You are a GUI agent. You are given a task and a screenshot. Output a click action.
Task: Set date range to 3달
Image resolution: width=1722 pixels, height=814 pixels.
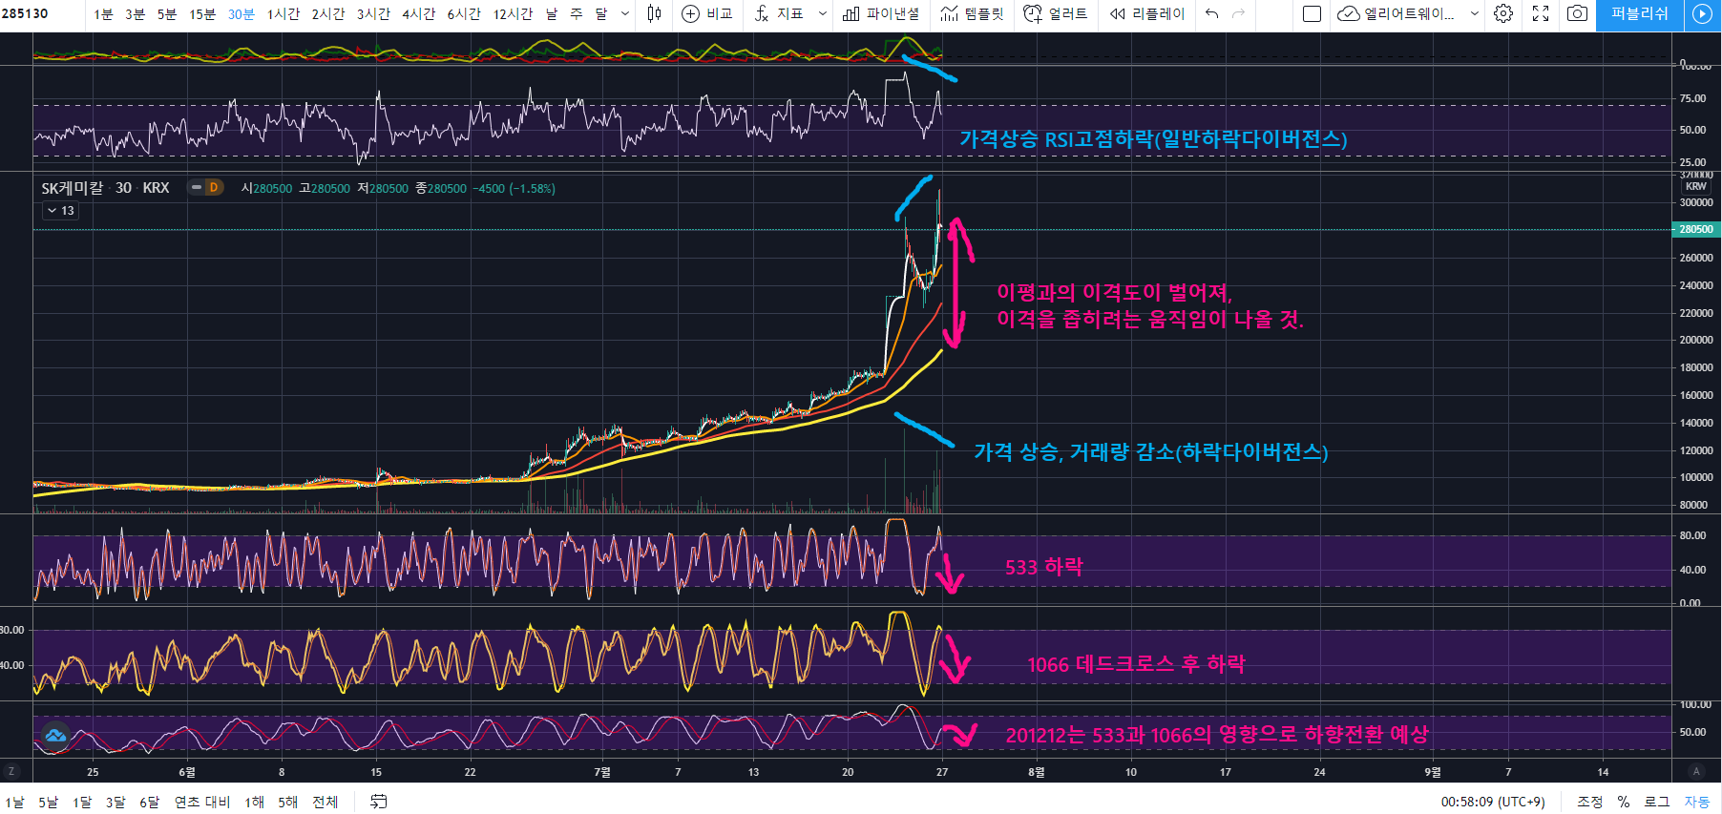point(115,802)
